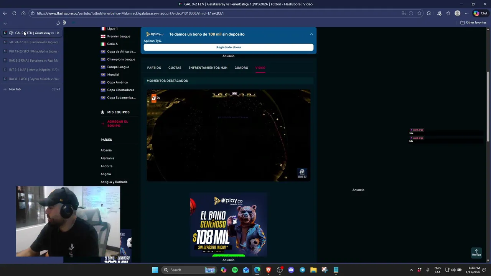Open Copa de África league link
Screen dimensions: 491x276
pyautogui.click(x=121, y=52)
